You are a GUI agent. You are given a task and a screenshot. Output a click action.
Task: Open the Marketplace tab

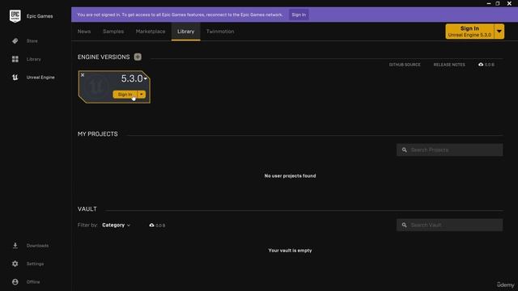click(151, 32)
